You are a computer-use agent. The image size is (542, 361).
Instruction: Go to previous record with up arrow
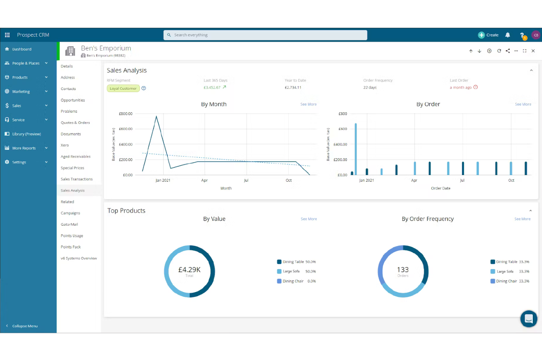pos(471,51)
